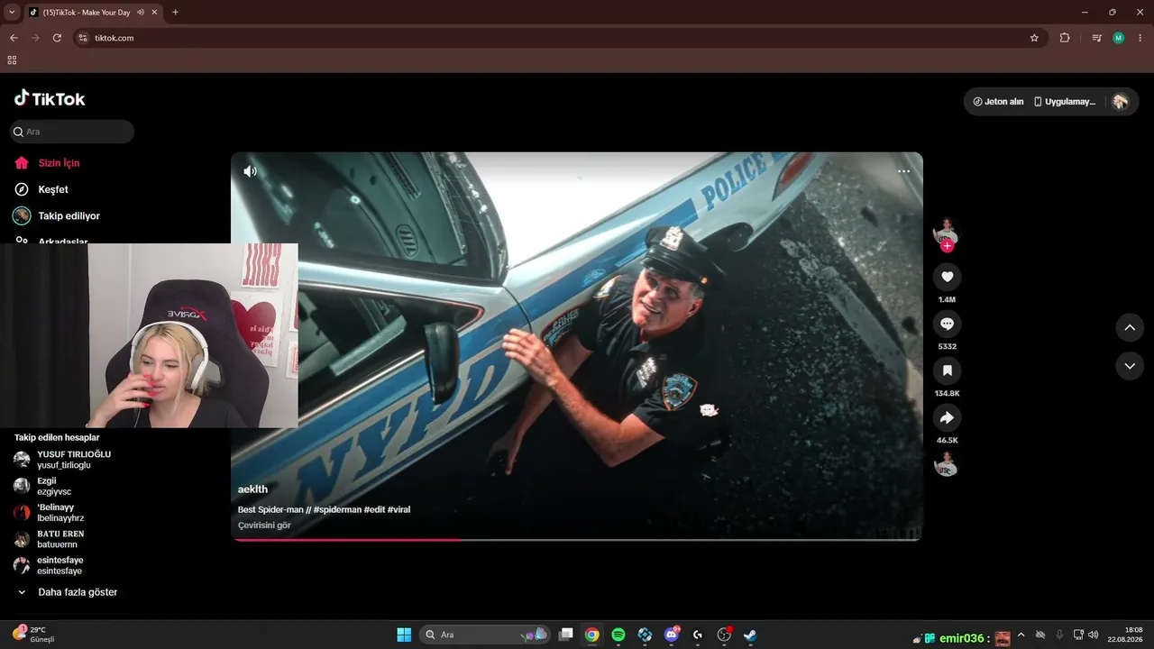
Task: Skip to the next video with down arrow
Action: click(x=1130, y=366)
